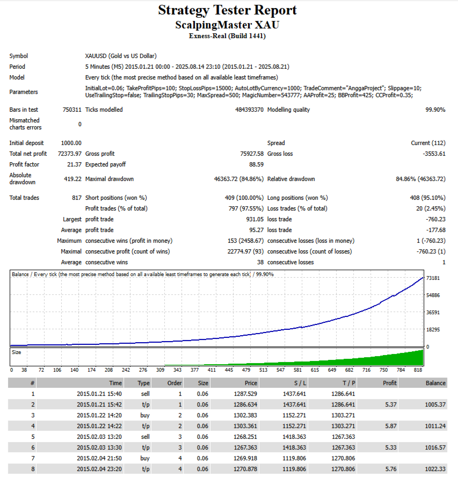
Task: Click the Strategy Tester Report title
Action: point(227,10)
